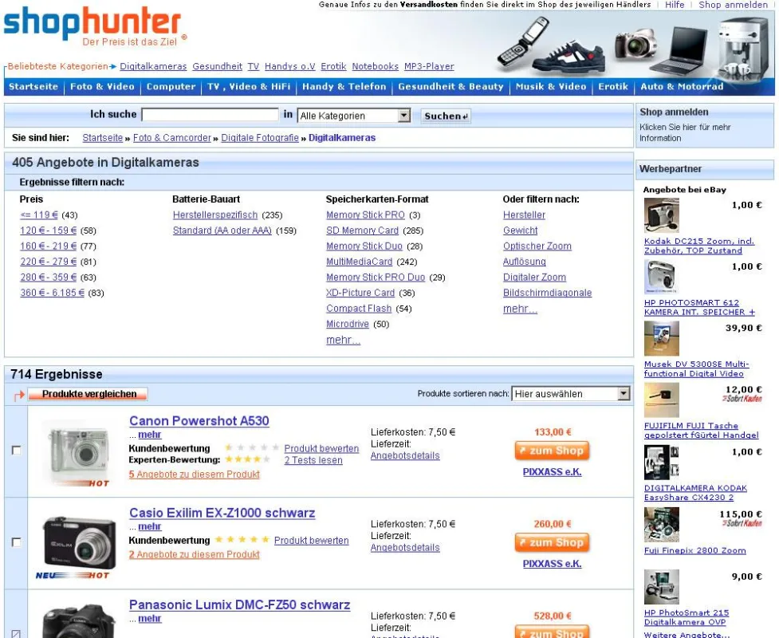Open the Startseite nav tab
779x638 pixels.
[x=33, y=86]
